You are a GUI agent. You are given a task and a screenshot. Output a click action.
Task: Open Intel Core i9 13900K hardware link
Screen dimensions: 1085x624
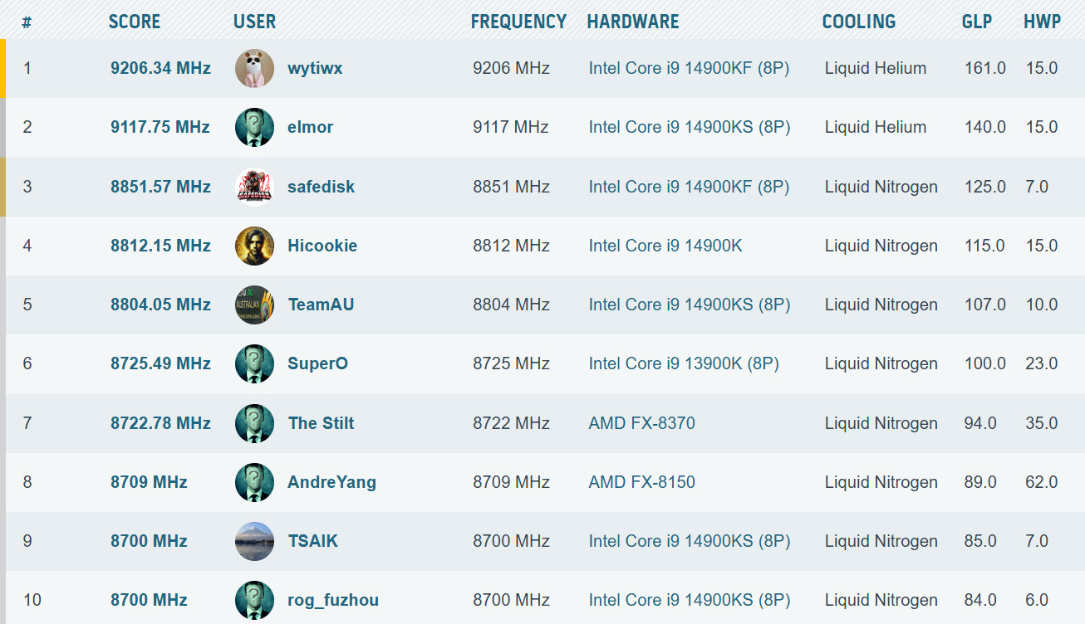[684, 363]
